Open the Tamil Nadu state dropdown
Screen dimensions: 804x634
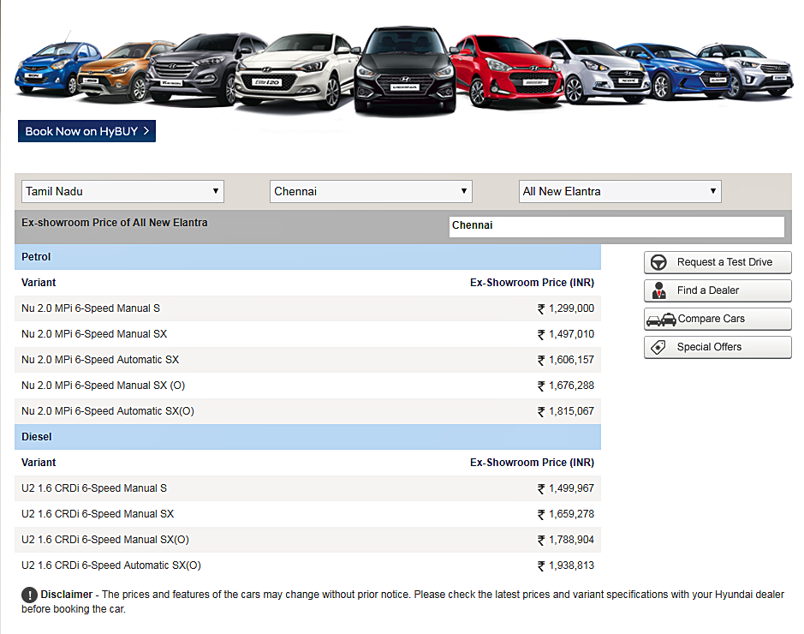(x=122, y=191)
